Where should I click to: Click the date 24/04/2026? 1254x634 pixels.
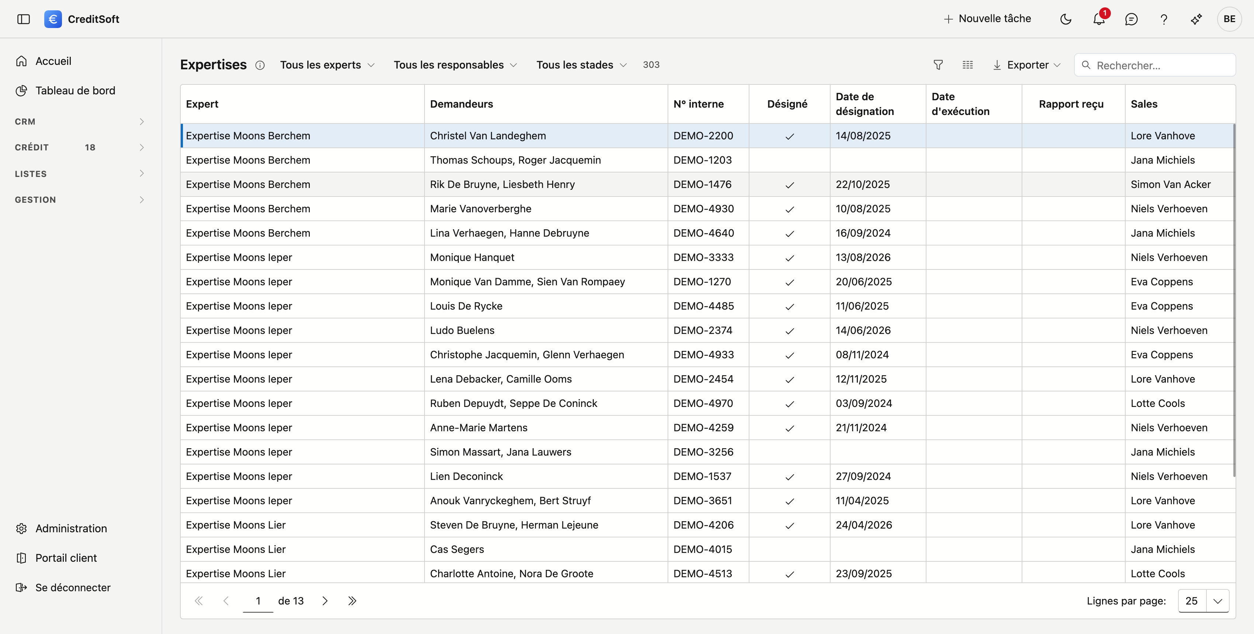863,525
